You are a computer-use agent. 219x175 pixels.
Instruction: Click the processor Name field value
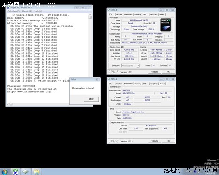(x=139, y=20)
